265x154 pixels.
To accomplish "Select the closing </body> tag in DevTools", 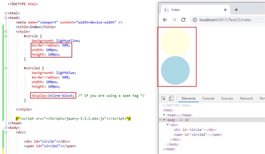I will coord(173,144).
